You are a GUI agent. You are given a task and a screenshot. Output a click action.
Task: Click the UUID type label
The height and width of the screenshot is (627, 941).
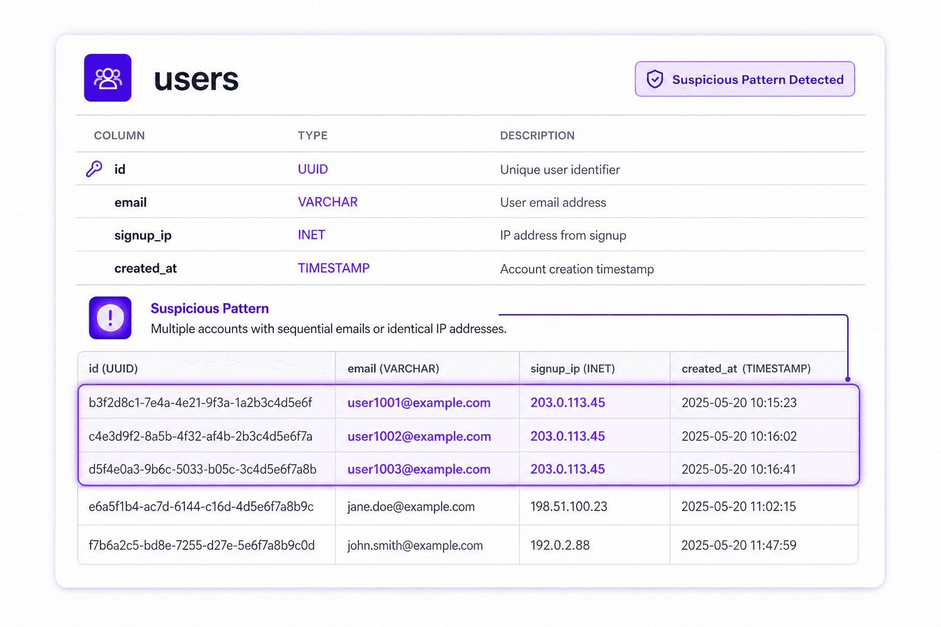pos(313,169)
